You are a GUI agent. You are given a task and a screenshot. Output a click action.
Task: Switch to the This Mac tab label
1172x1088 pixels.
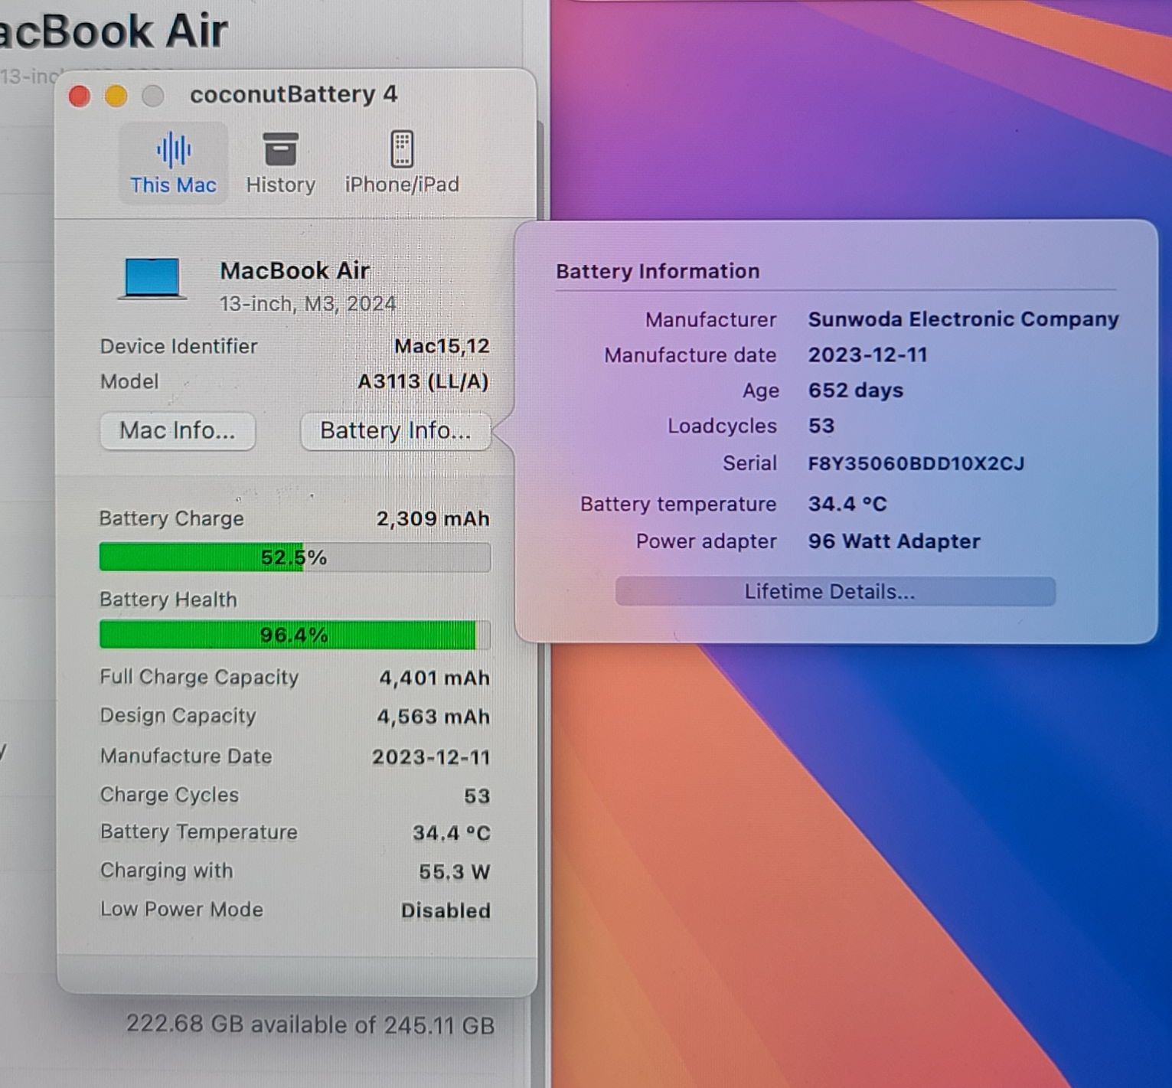tap(173, 185)
